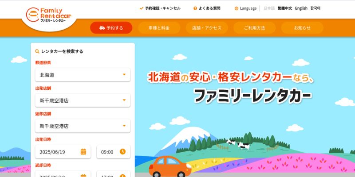
Task: Open the 出発店舗 dropdown arrow
Action: [x=124, y=100]
